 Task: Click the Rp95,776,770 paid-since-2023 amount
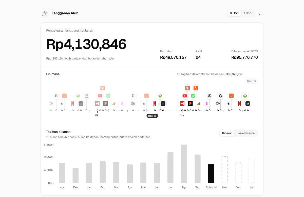(x=244, y=57)
